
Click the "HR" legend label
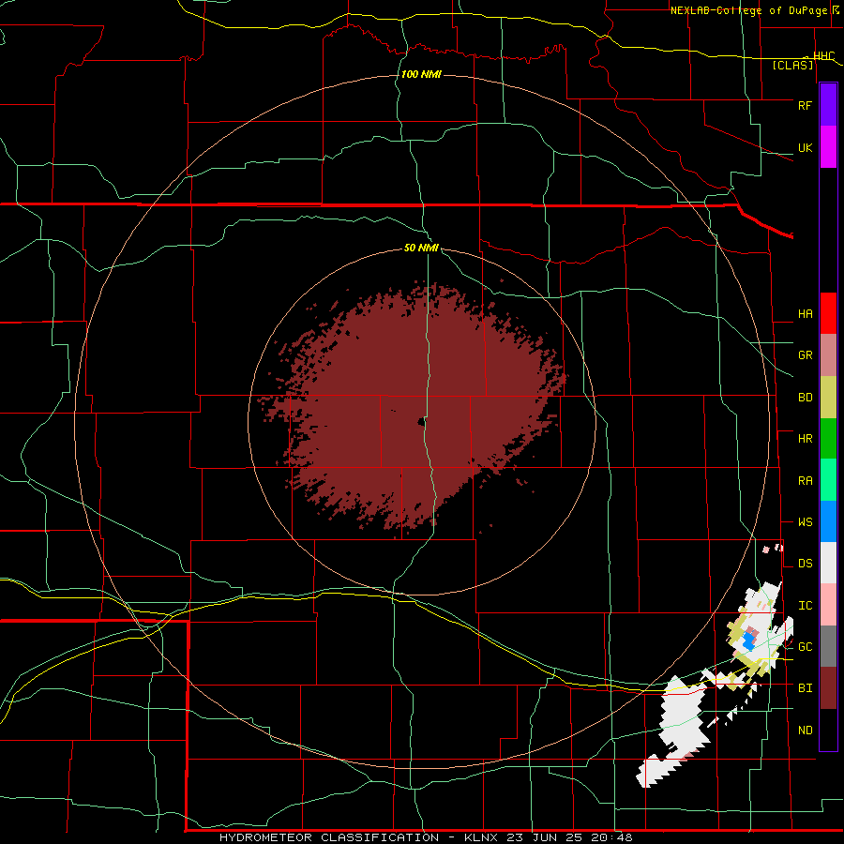pos(805,439)
